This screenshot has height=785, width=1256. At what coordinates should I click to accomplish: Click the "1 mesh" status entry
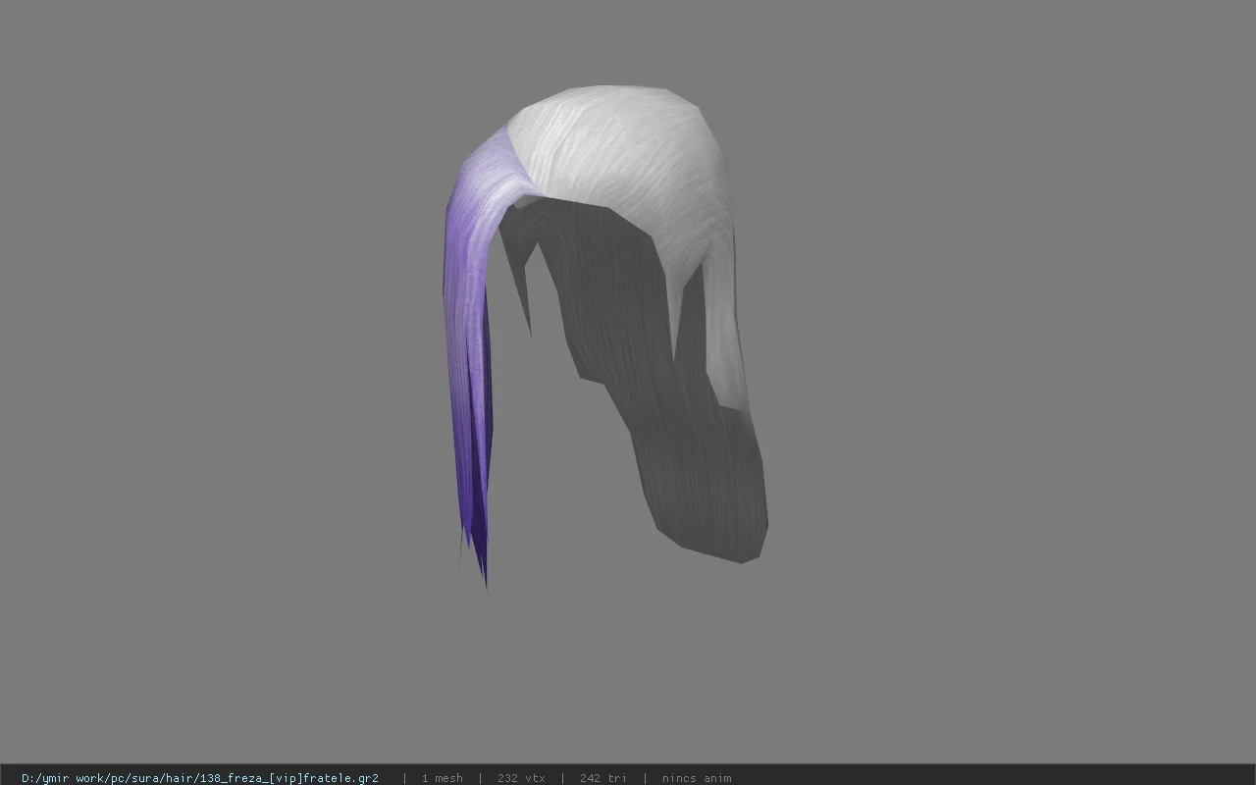[x=442, y=778]
